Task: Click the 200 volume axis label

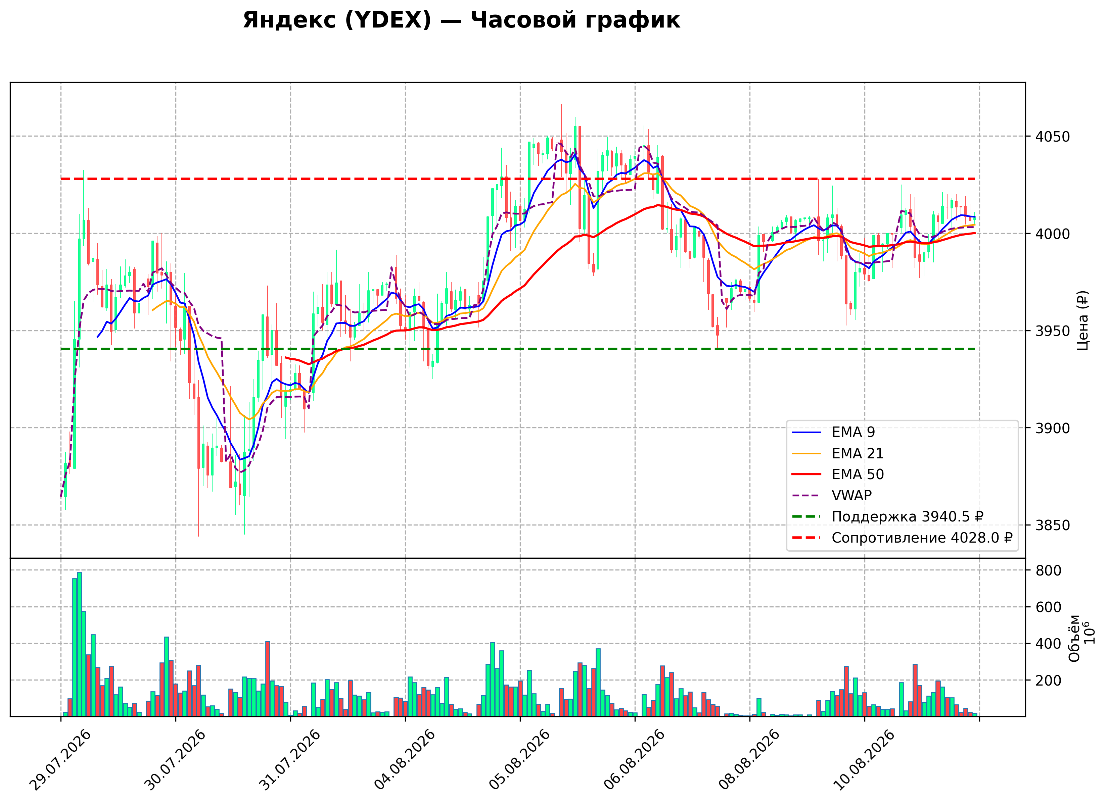Action: click(x=1048, y=681)
